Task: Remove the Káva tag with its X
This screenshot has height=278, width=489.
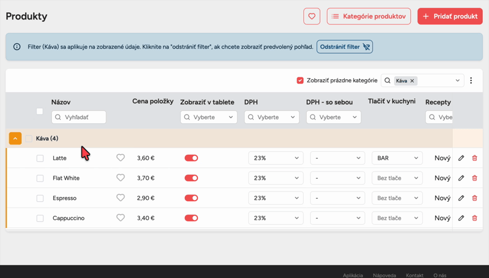Action: click(x=412, y=81)
